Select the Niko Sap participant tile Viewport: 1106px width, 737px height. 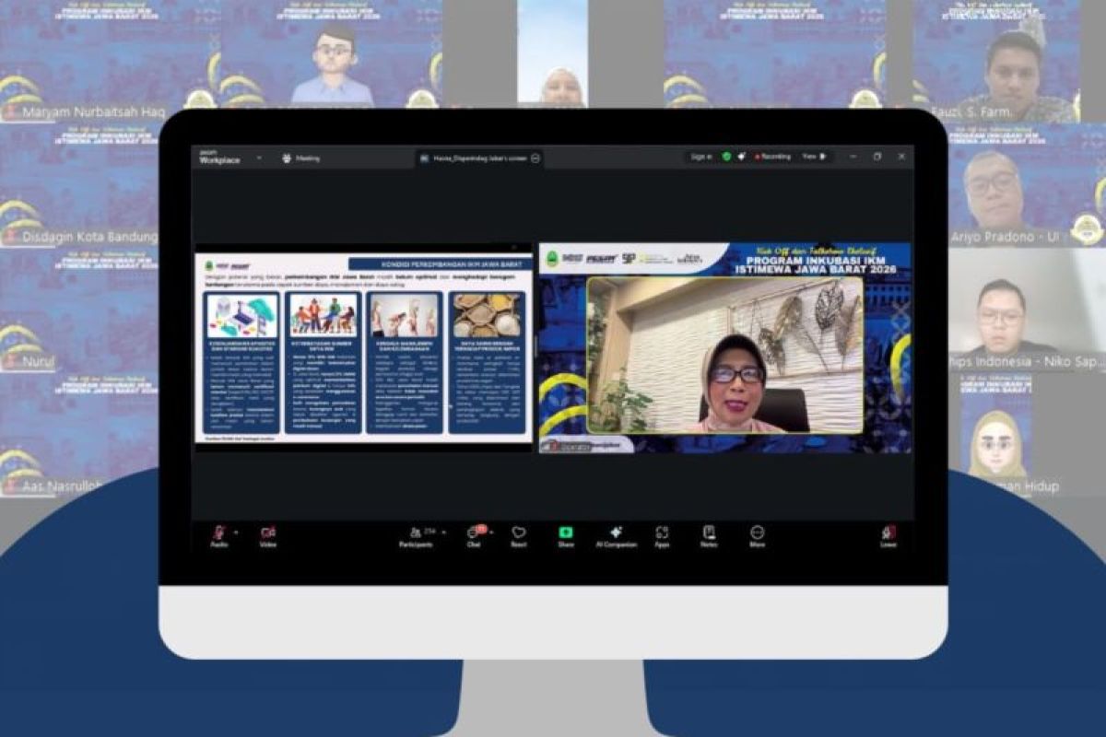(x=1027, y=310)
